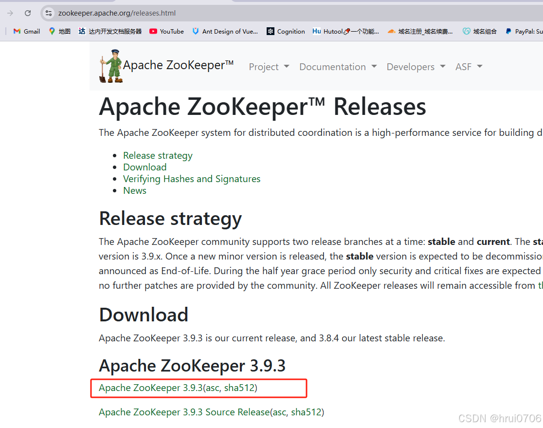
Task: Open the Hutool bookmark
Action: tap(345, 32)
